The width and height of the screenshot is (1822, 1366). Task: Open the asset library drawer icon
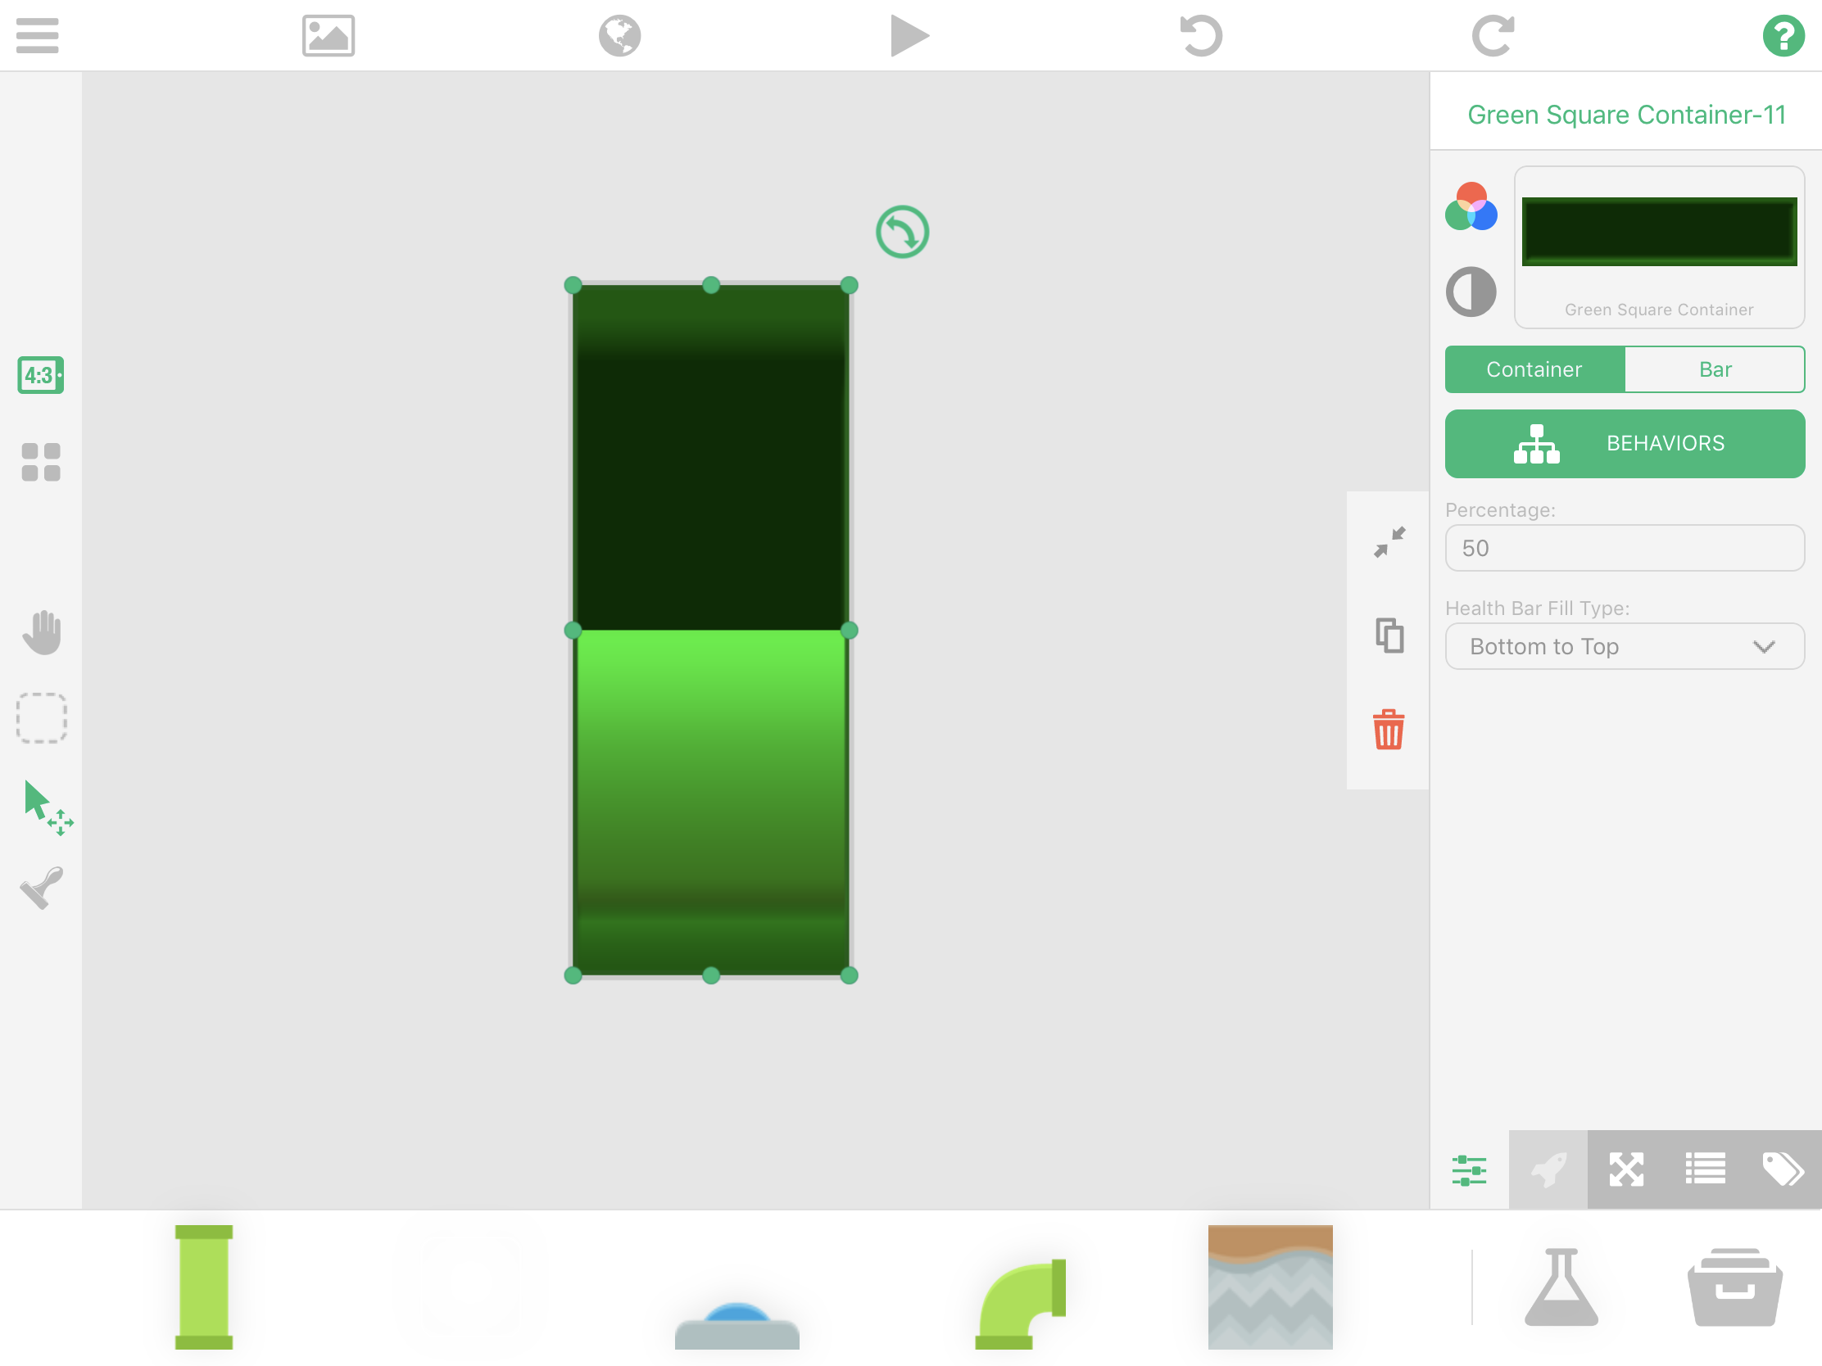[x=1734, y=1287]
